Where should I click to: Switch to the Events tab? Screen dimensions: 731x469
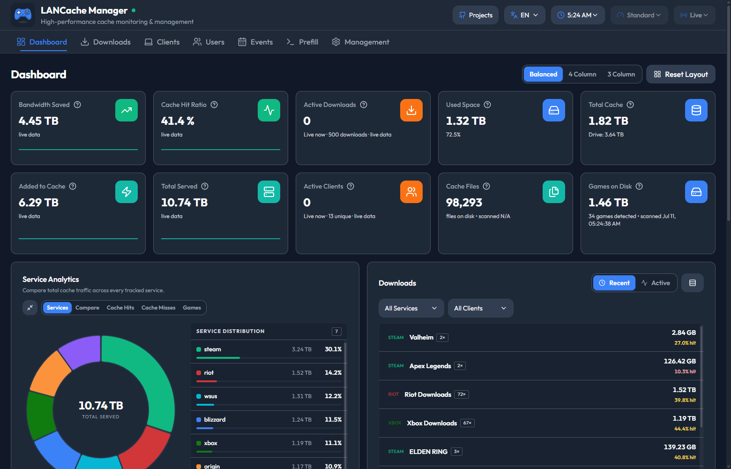(255, 42)
